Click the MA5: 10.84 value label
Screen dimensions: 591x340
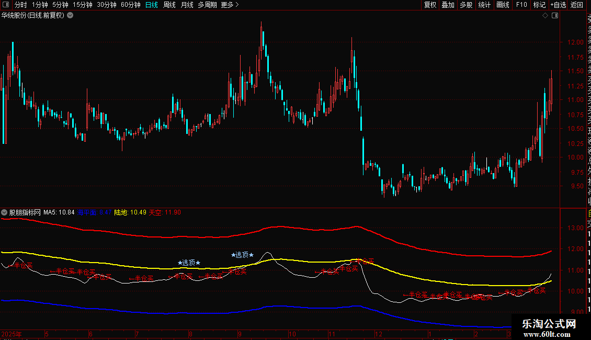click(x=59, y=212)
